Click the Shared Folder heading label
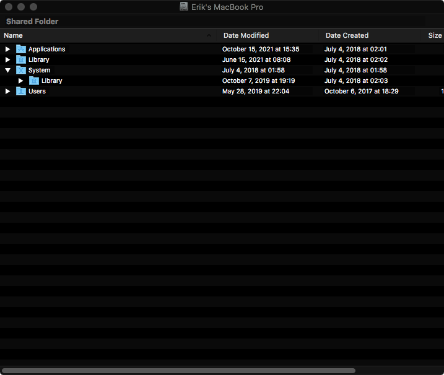The image size is (444, 375). (32, 22)
